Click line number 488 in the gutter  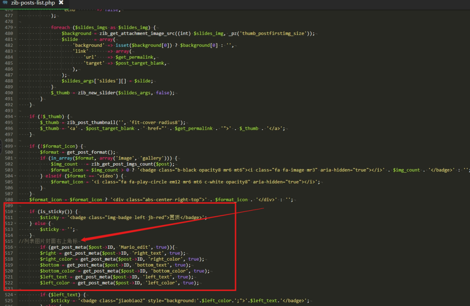[x=9, y=81]
